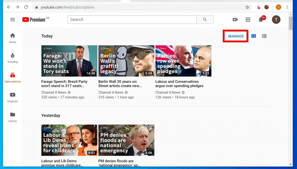Go to Home from the sidebar
This screenshot has width=297, height=169.
coord(12,38)
